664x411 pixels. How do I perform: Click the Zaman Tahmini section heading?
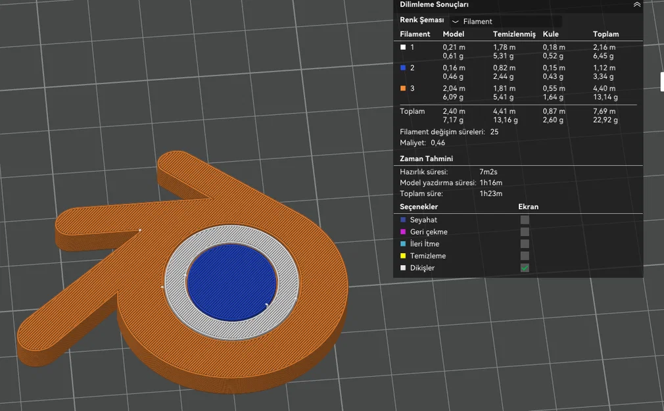(427, 158)
